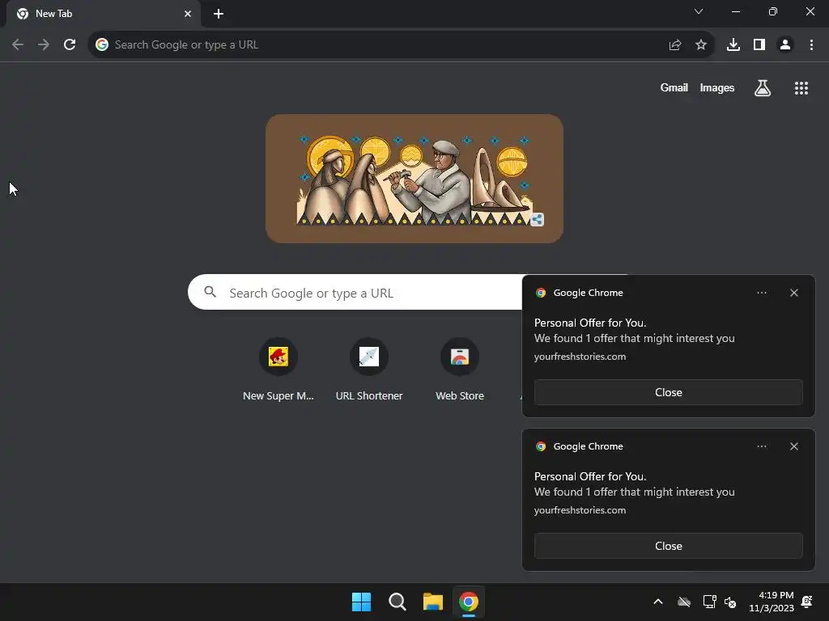Open Google apps grid

pos(801,87)
